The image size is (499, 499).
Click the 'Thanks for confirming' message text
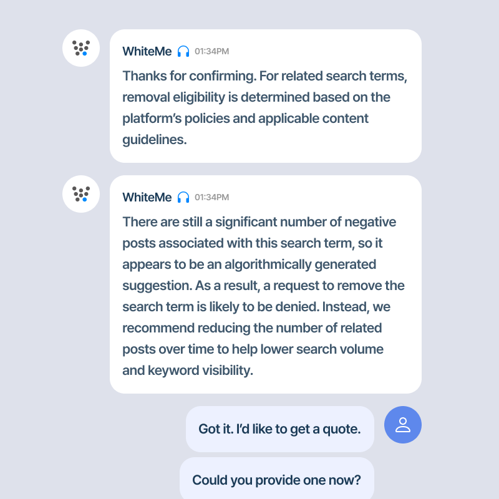click(x=266, y=107)
